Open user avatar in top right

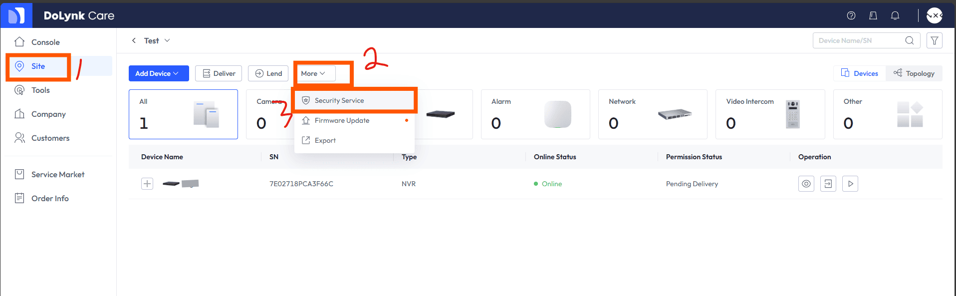934,15
